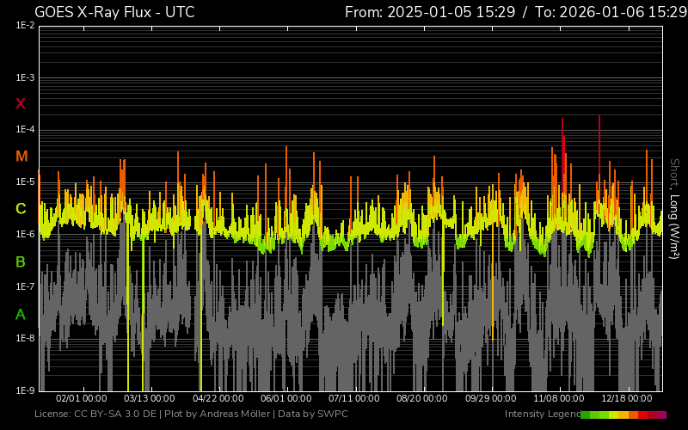Screen dimensions: 688x430
Task: Pick the 12/18 00:00 date label
Action: [626, 399]
